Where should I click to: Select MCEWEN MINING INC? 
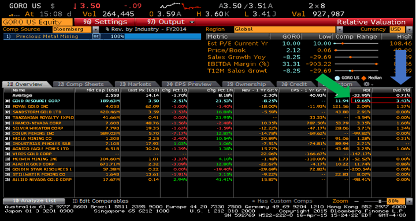click(x=35, y=159)
